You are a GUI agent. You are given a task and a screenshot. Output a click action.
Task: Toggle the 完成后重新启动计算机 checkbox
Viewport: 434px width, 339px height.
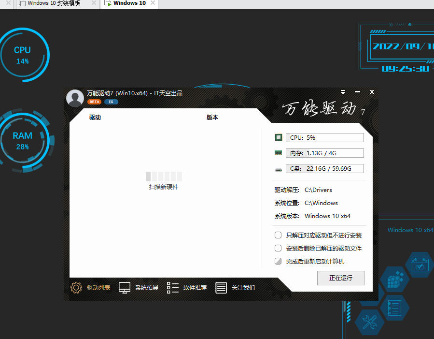coord(278,261)
